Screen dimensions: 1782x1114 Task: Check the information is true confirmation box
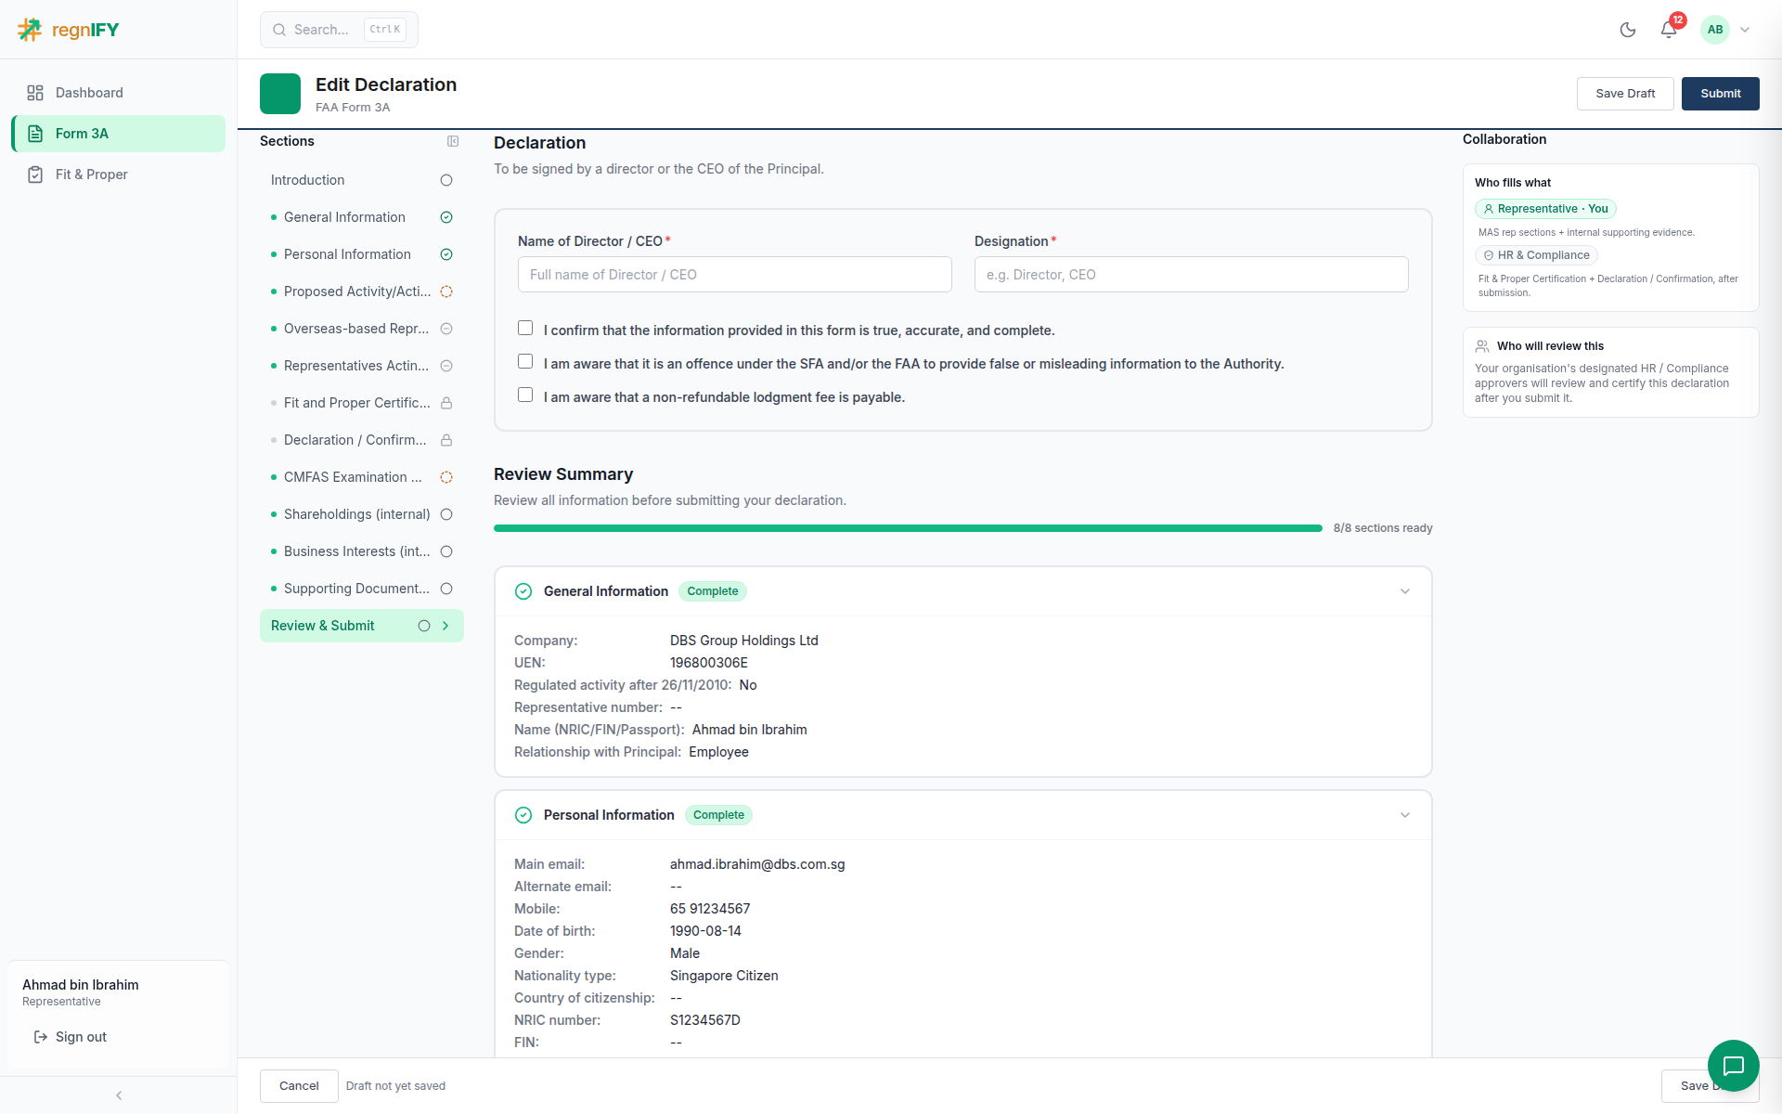[x=525, y=328]
